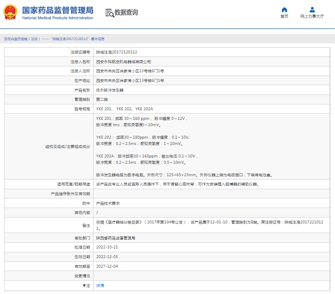Open 网上办事大厅 via the person icon
Viewport: 335px width, 294px height.
[x=312, y=10]
